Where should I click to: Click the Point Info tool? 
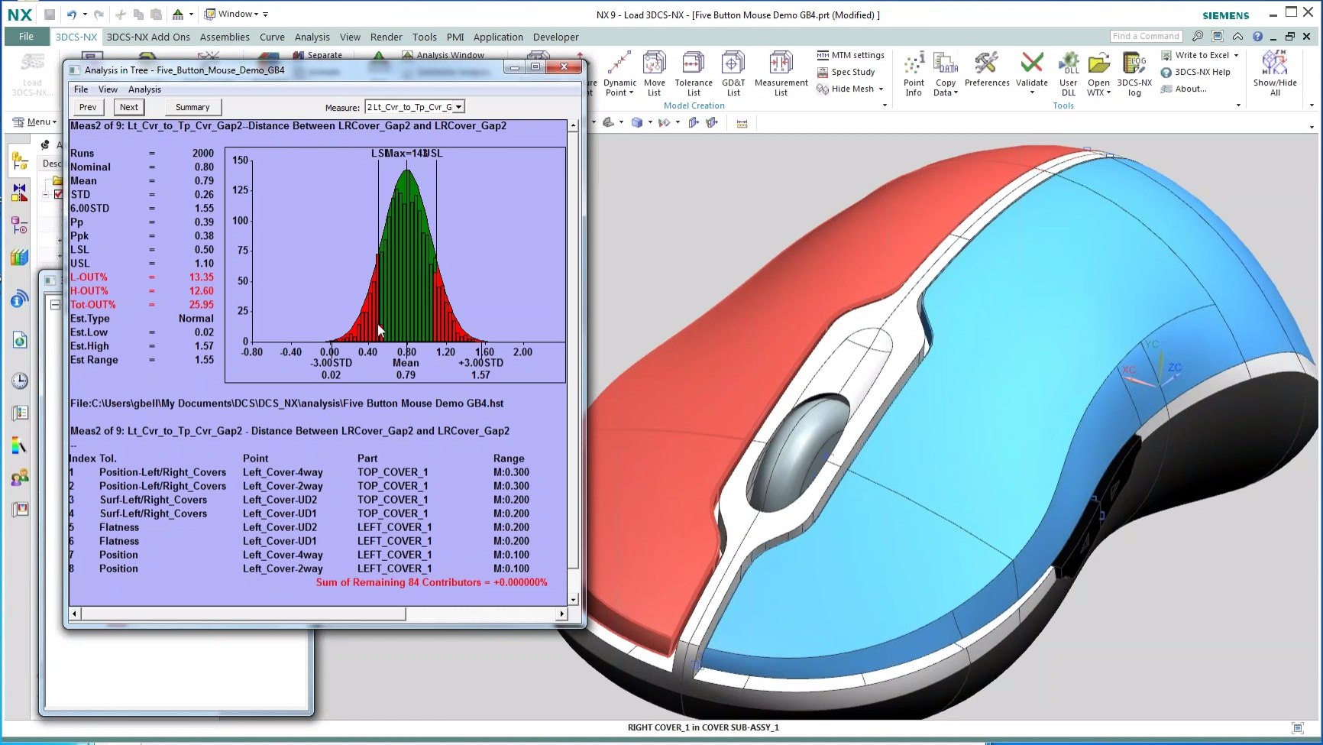913,73
